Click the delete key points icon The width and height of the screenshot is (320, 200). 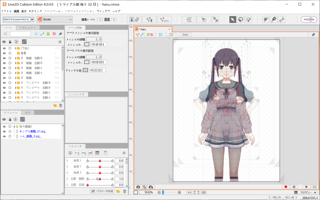tap(90, 153)
